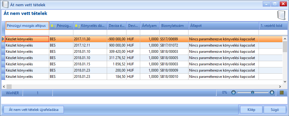Click the sort arrow icon on the Pénzüg... column
This screenshot has width=289, height=116.
(x=52, y=26)
